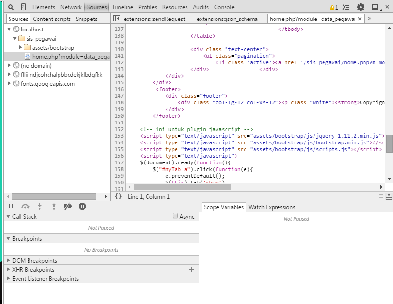Enable Async call stack checkbox
Viewport: 393px width, 304px height.
click(x=175, y=216)
